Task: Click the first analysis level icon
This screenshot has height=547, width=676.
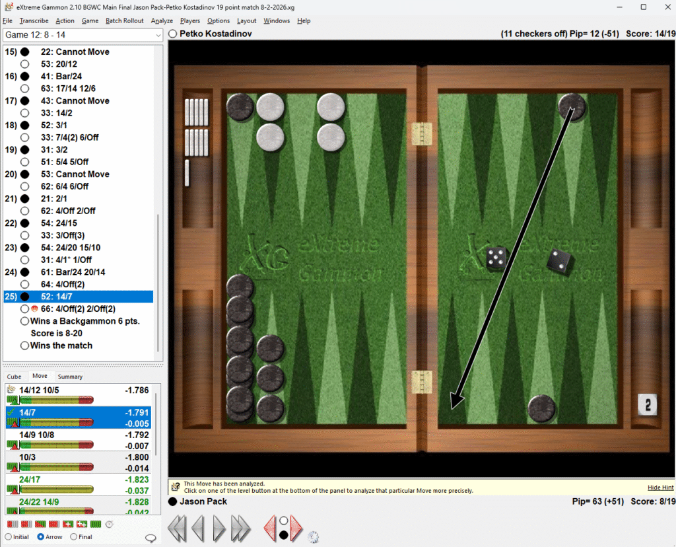Action: coord(13,524)
